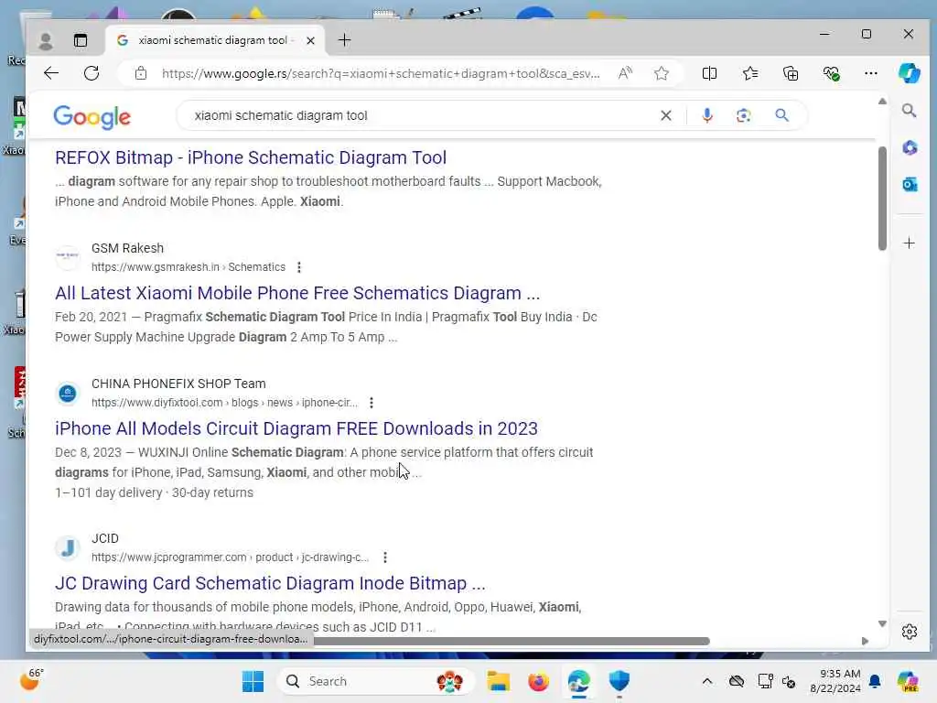Refresh the current page
Screen dimensions: 937x703
92,73
